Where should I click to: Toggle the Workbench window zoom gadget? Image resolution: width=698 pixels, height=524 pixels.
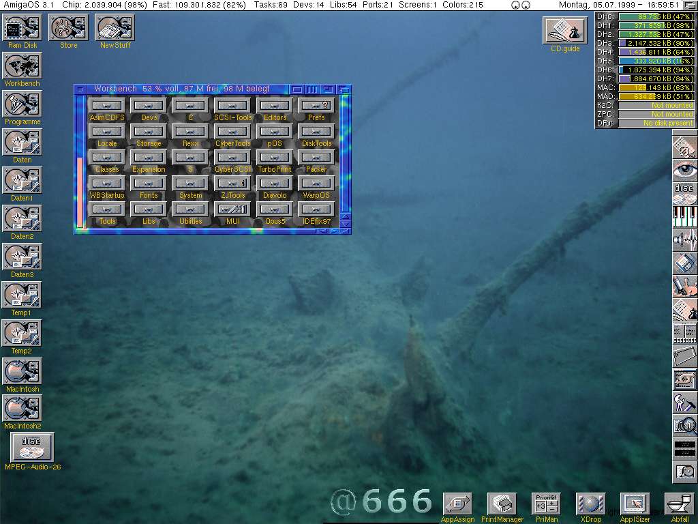click(x=329, y=89)
